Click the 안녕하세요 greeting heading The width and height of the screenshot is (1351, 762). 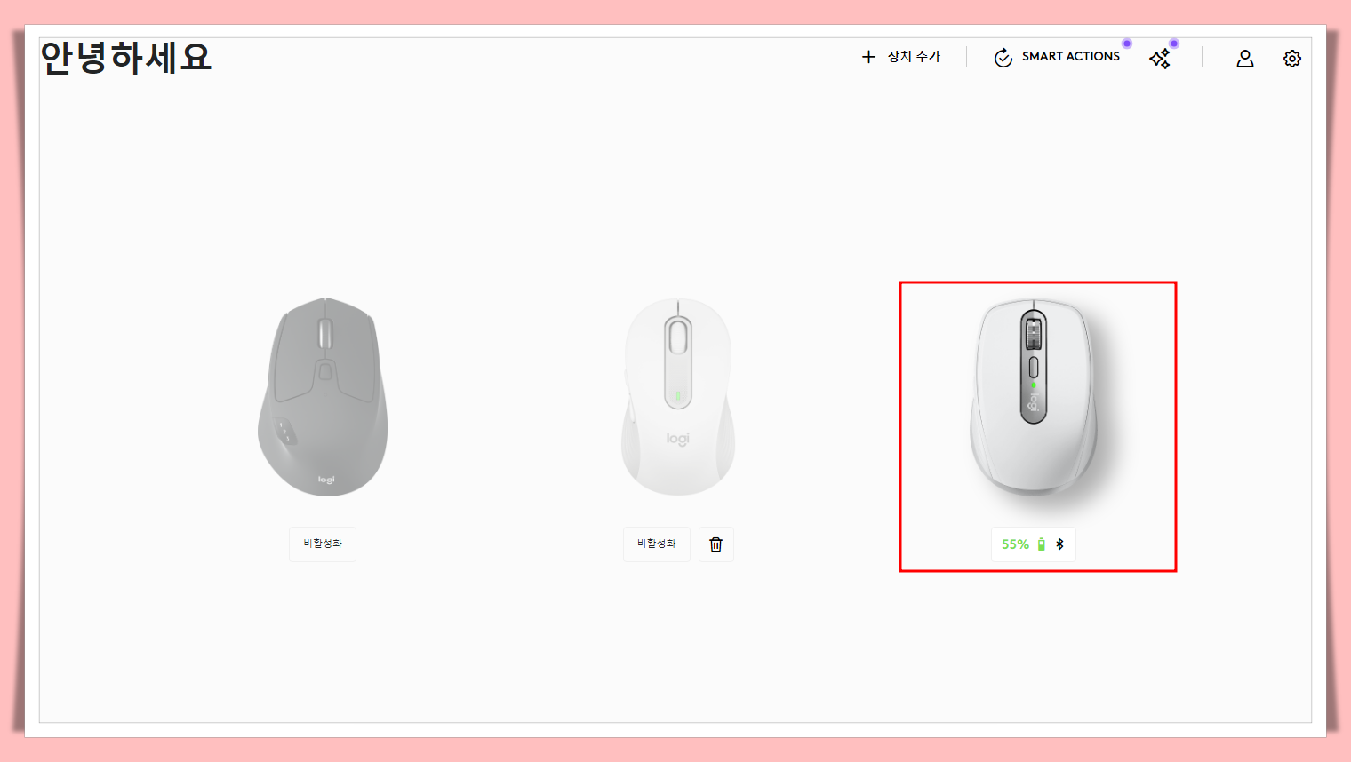pyautogui.click(x=126, y=58)
